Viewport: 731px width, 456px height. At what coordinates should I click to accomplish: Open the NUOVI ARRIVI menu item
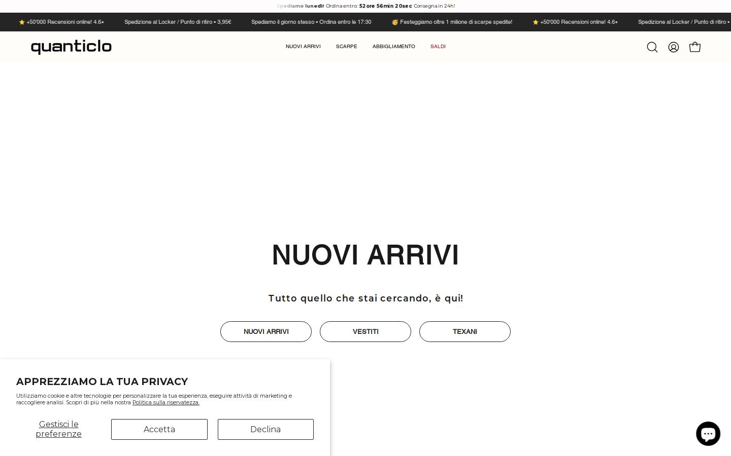303,47
